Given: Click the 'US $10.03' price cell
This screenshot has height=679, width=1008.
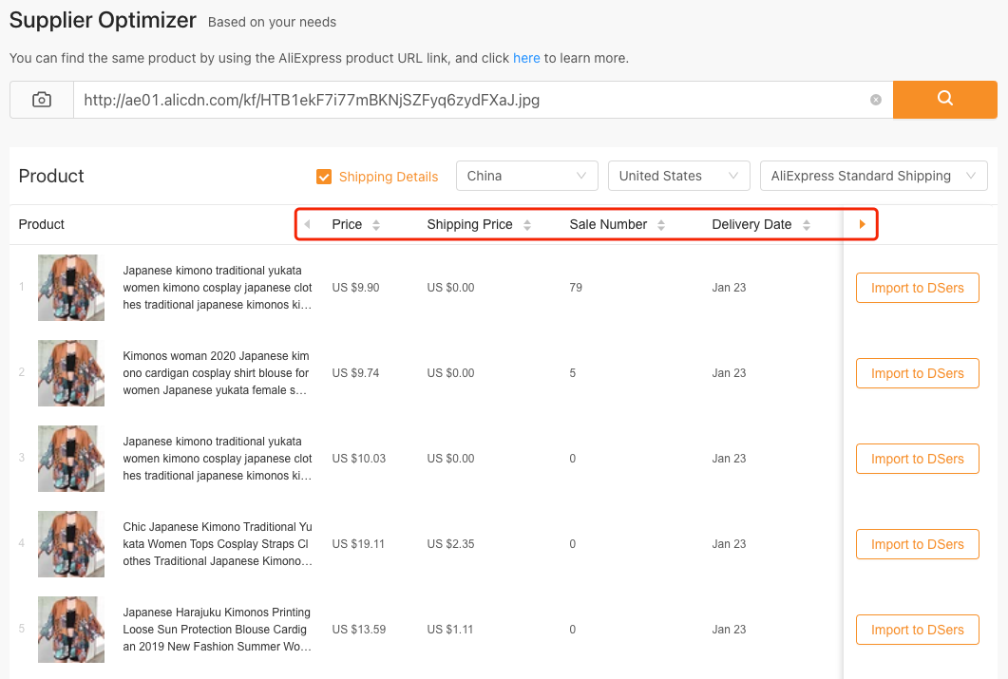Looking at the screenshot, I should (359, 459).
